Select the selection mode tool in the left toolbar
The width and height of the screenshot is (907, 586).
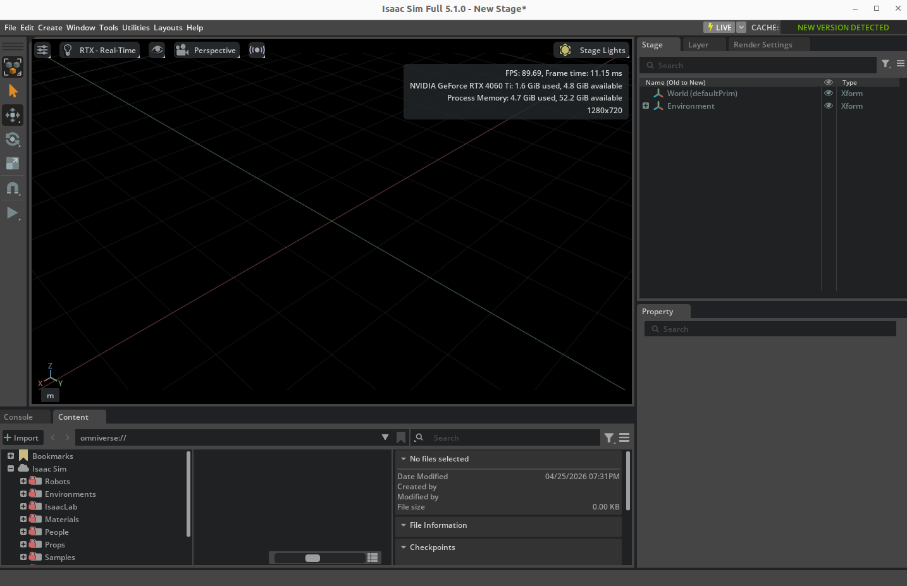click(x=13, y=67)
